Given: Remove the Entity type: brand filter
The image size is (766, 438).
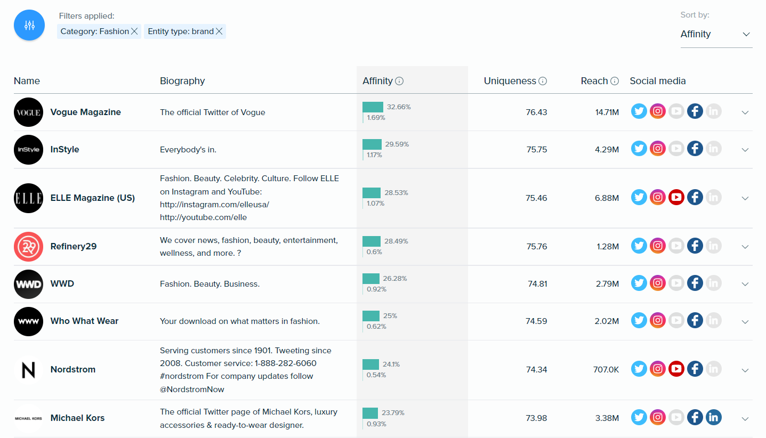Looking at the screenshot, I should click(x=219, y=31).
